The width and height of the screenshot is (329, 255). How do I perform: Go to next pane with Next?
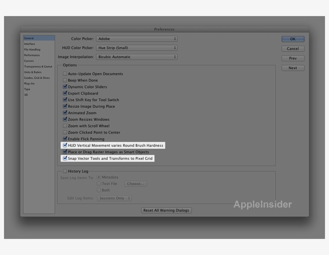[293, 68]
